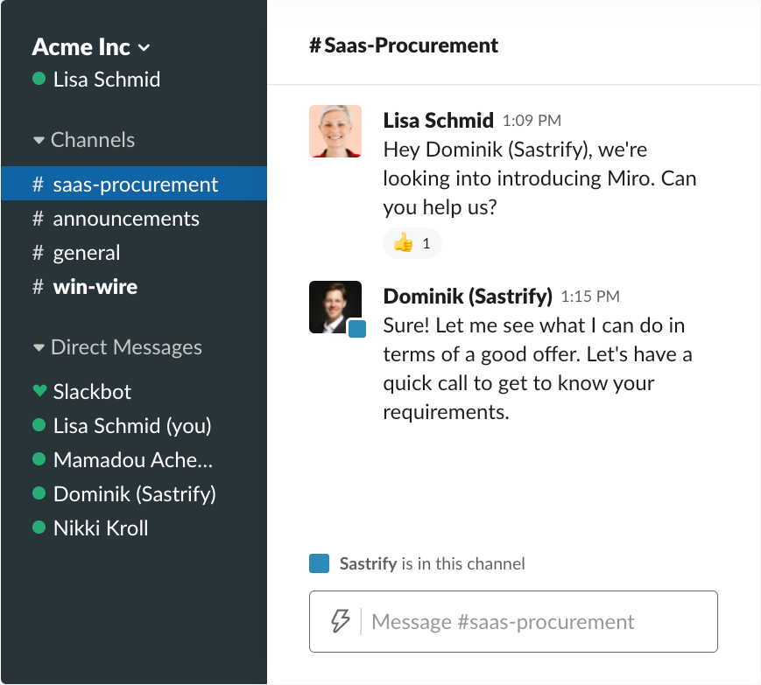Click the green status dot beside Nikki Kroll
Image resolution: width=761 pixels, height=685 pixels.
click(39, 528)
